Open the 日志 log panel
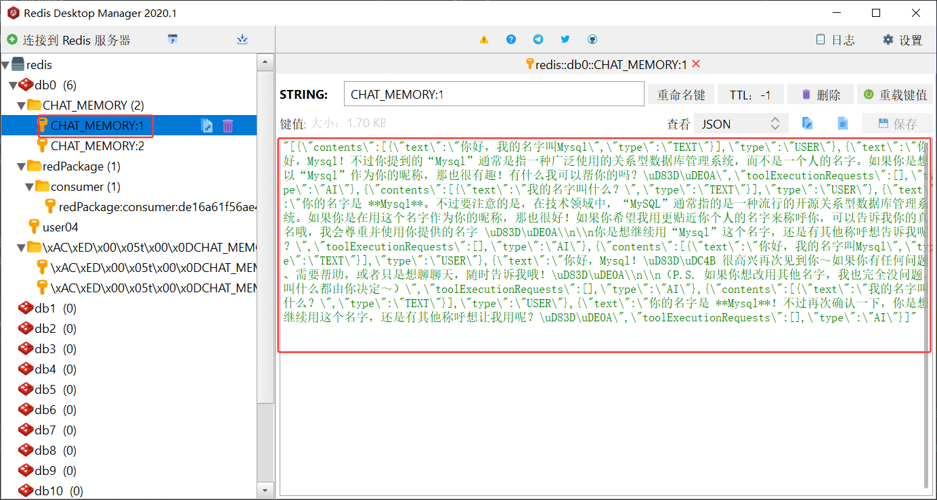 [835, 40]
